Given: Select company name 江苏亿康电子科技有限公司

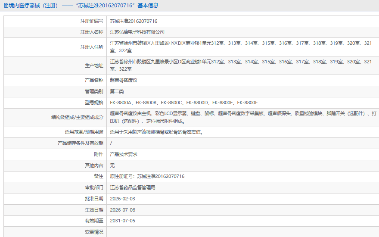Looking at the screenshot, I should point(137,32).
